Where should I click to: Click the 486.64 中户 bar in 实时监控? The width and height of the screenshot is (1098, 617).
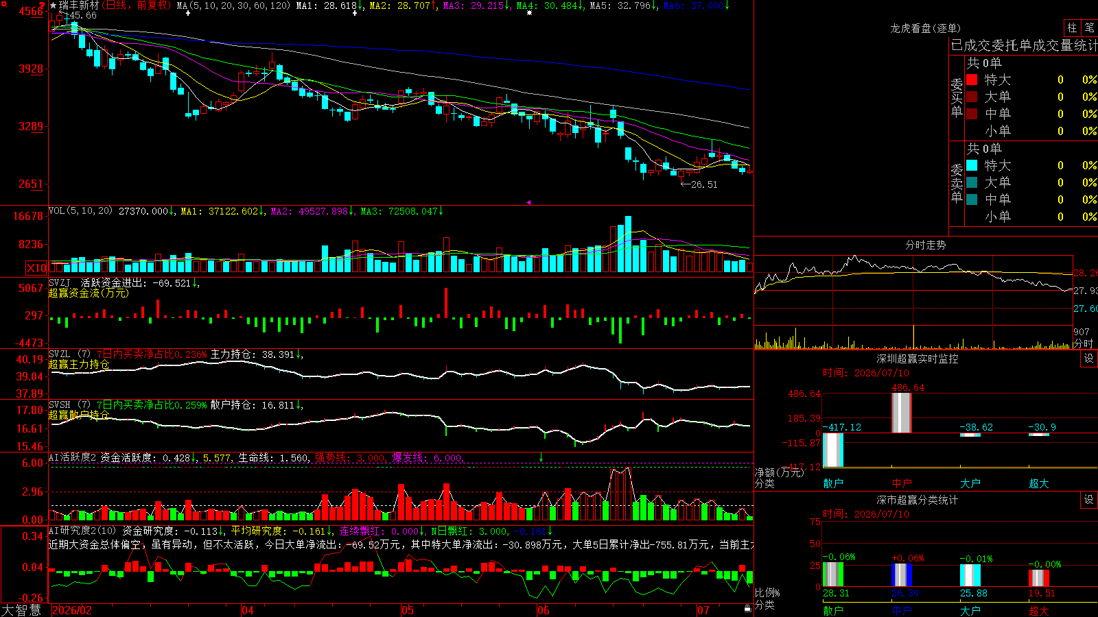(902, 413)
